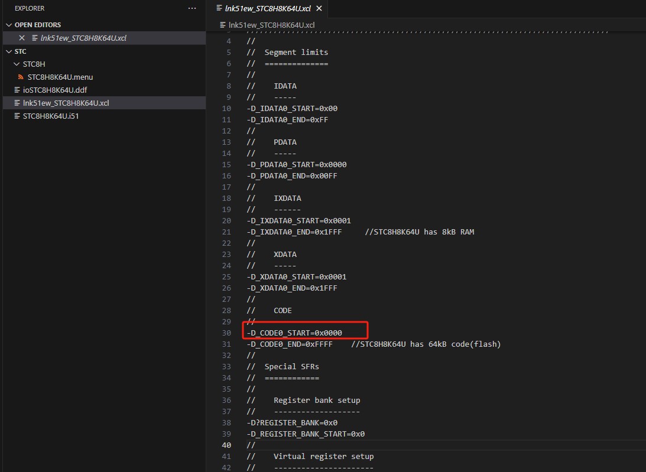Click the orange icon of STC8H8K64U.menu

coord(20,77)
